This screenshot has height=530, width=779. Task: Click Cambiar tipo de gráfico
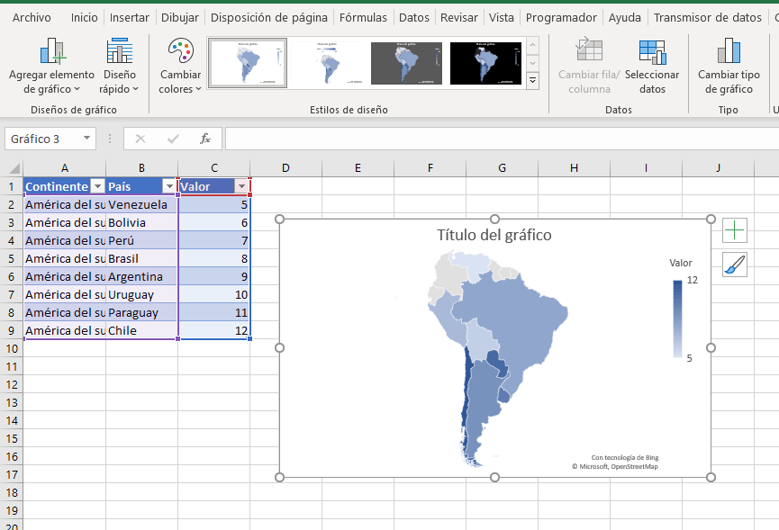(729, 67)
